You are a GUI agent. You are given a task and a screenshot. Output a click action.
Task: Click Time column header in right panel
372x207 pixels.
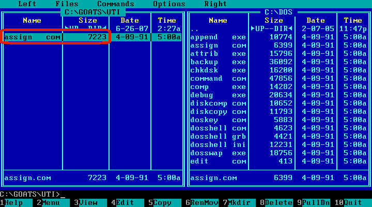(x=353, y=20)
